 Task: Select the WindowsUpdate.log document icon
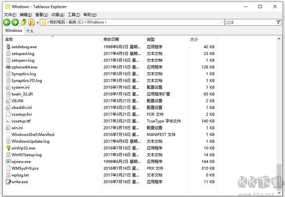click(x=8, y=141)
